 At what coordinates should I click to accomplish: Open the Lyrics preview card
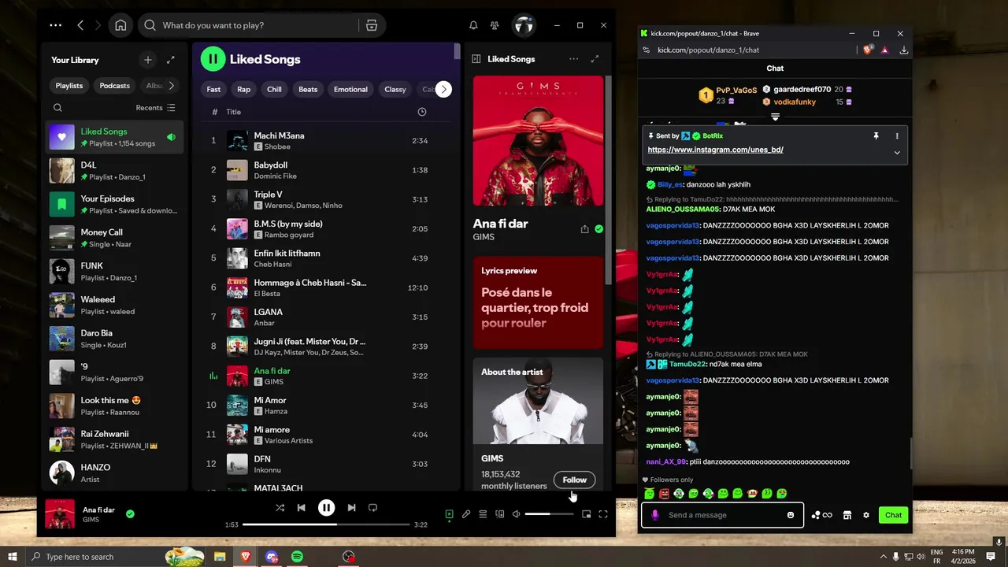click(538, 302)
